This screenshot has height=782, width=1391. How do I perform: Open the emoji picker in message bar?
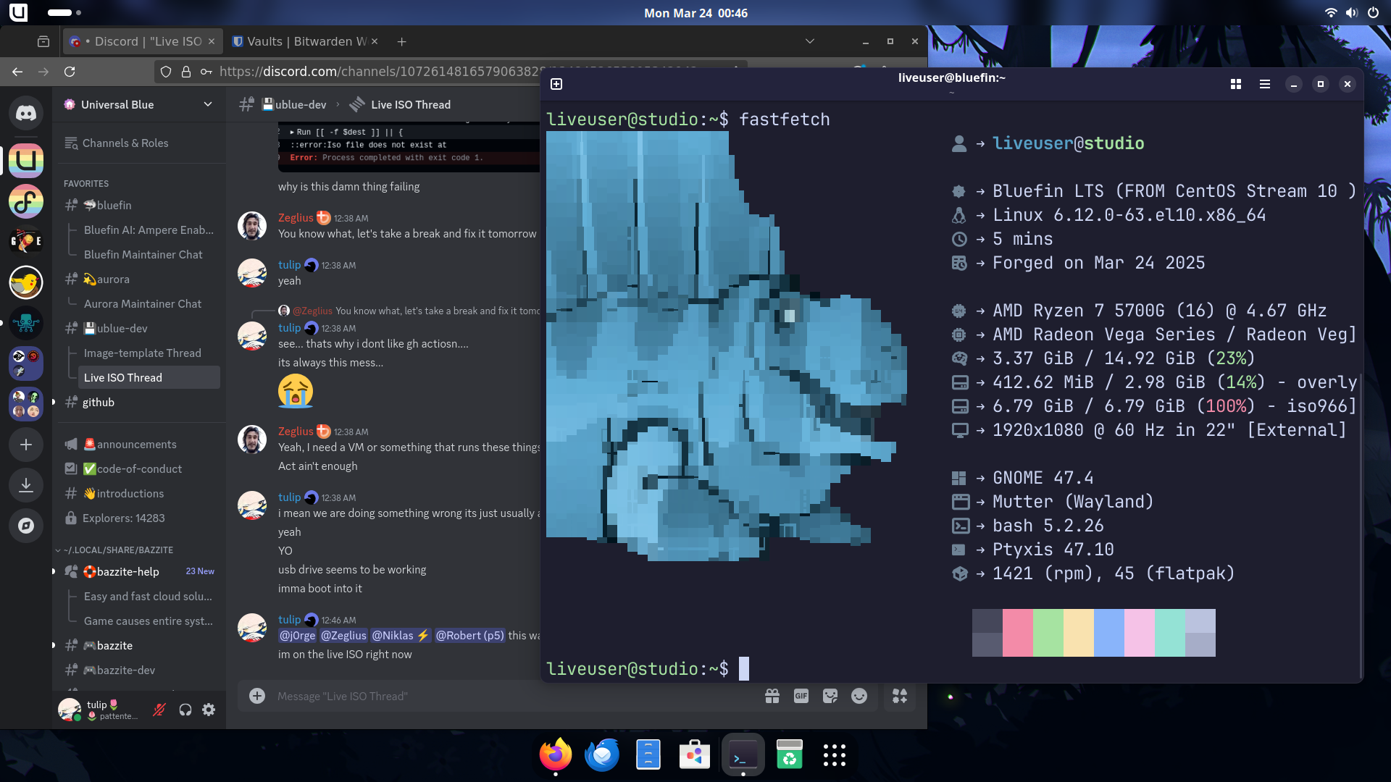coord(859,696)
